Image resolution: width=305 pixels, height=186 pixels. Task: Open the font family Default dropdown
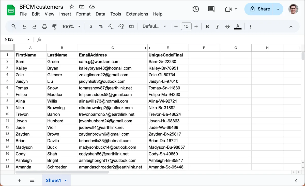154,26
